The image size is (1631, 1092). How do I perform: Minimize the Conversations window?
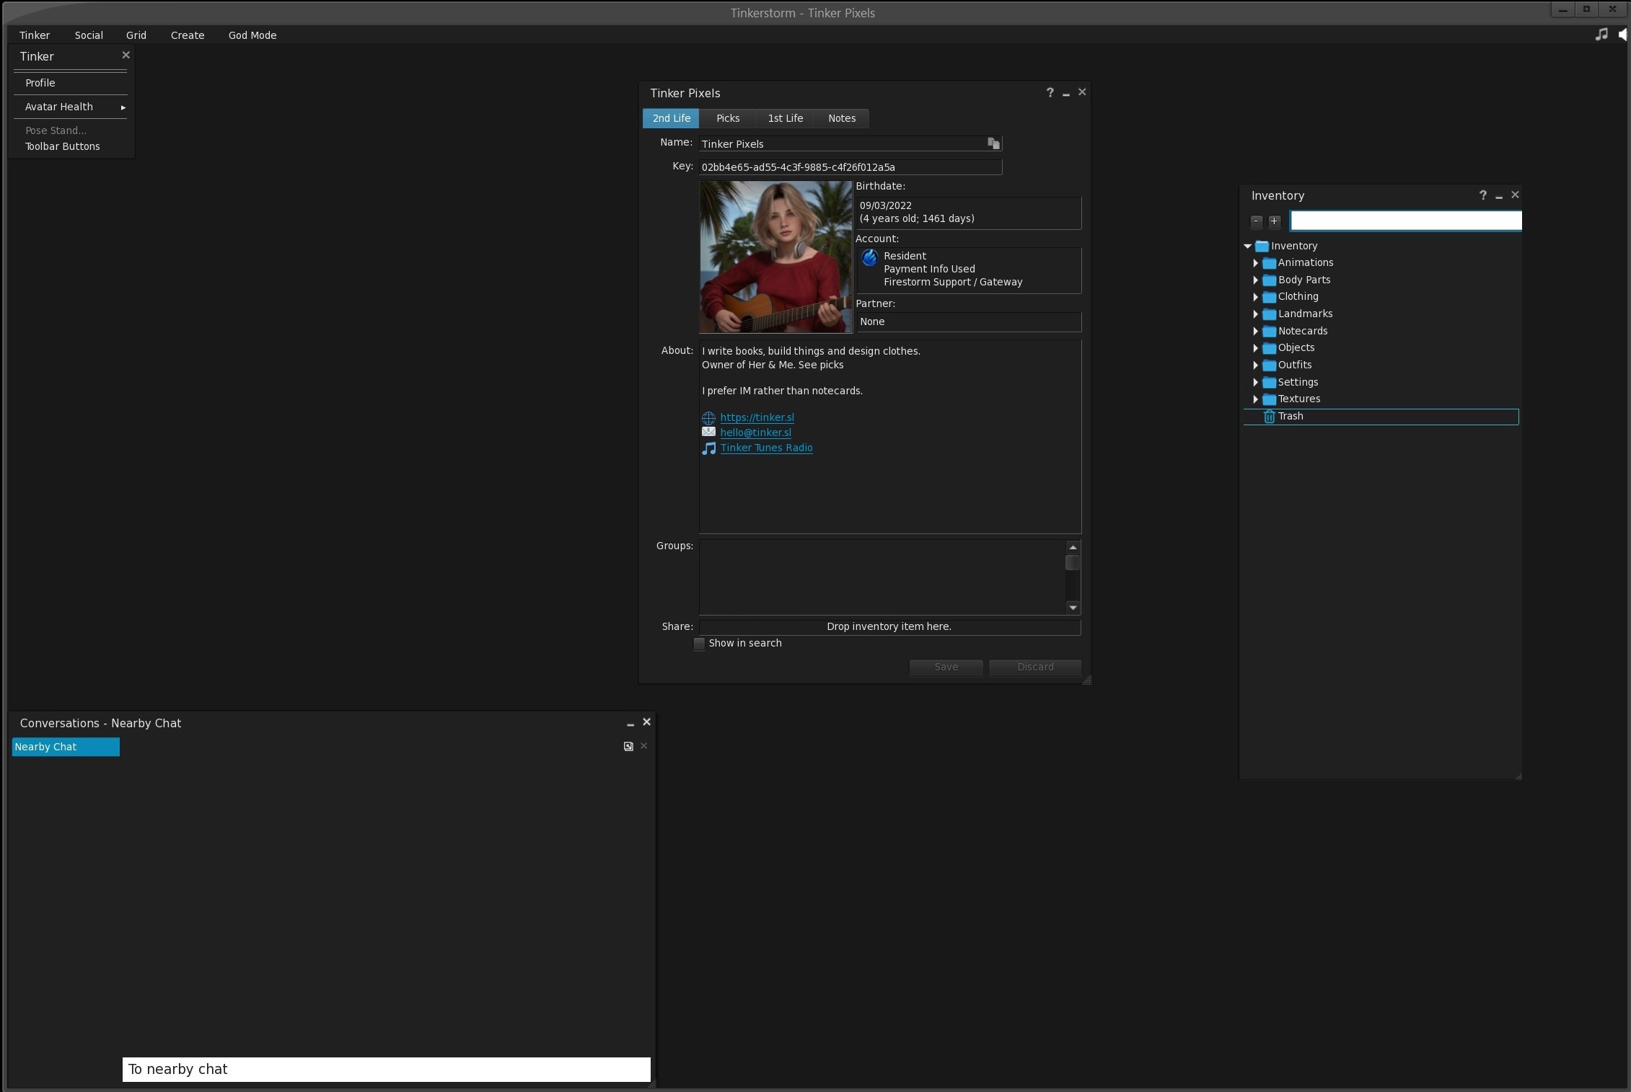(630, 723)
